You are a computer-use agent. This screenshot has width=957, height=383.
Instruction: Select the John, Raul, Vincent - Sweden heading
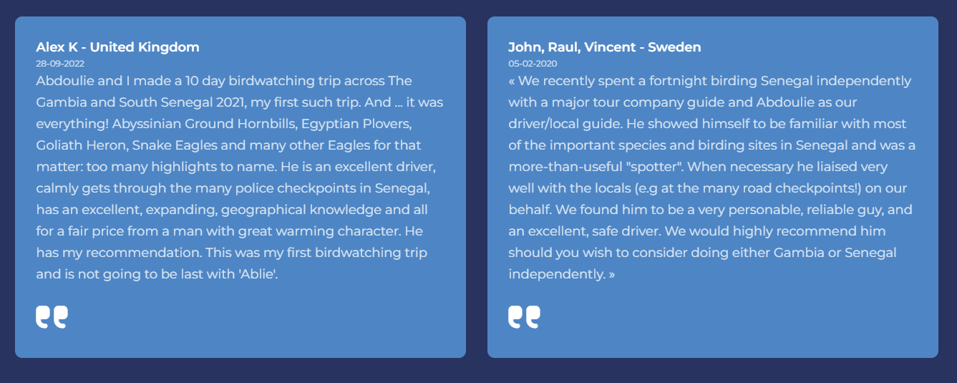[604, 47]
